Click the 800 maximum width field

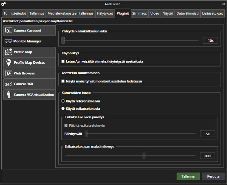(x=207, y=156)
